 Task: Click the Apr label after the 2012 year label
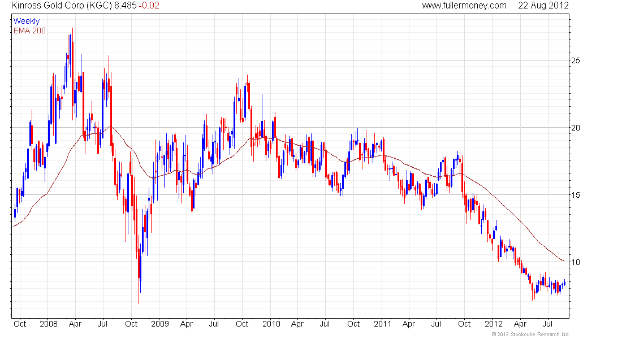tap(520, 324)
